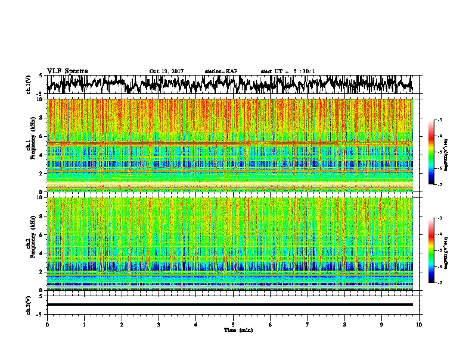Click the ch.3(V) axis label
The image size is (472, 364).
coord(29,305)
